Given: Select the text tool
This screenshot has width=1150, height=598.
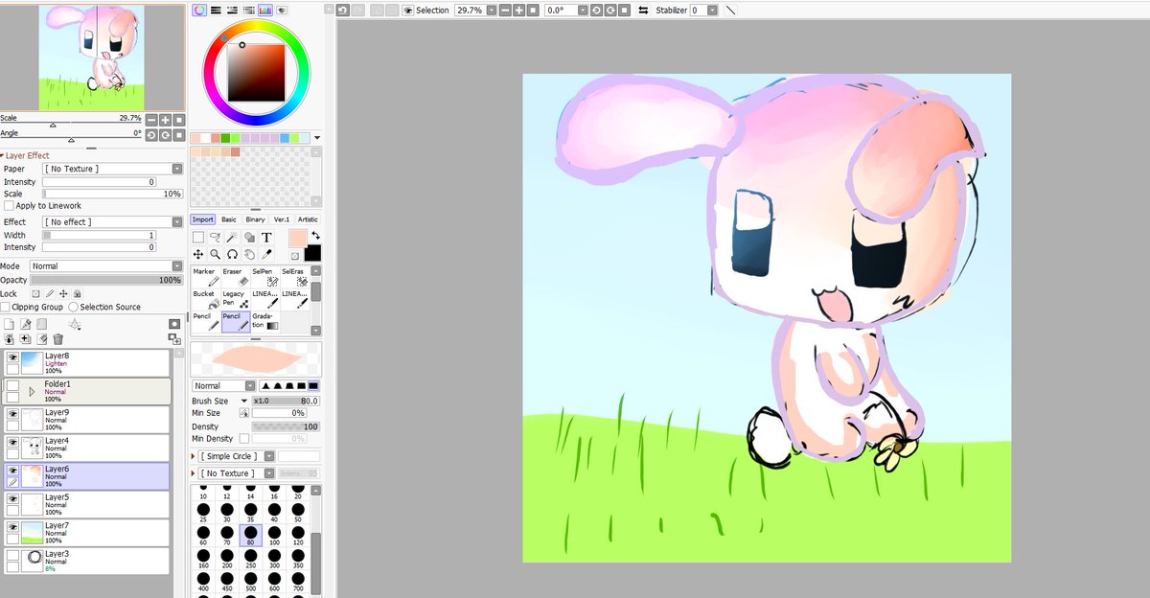Looking at the screenshot, I should (265, 237).
